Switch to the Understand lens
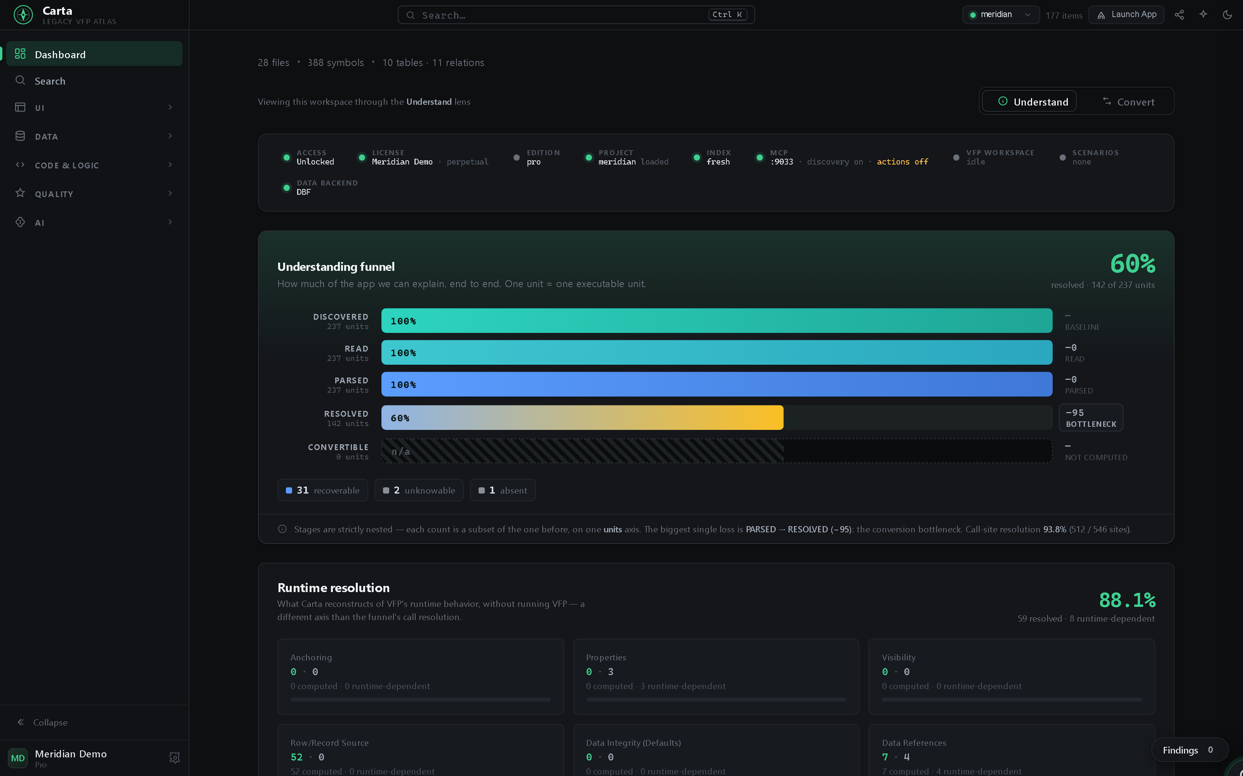 pyautogui.click(x=1029, y=101)
